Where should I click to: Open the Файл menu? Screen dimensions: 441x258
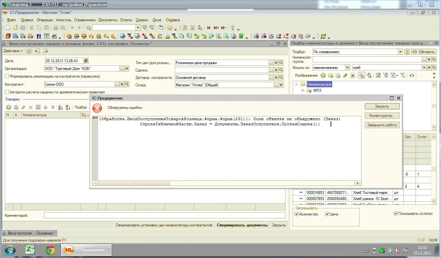click(x=11, y=20)
